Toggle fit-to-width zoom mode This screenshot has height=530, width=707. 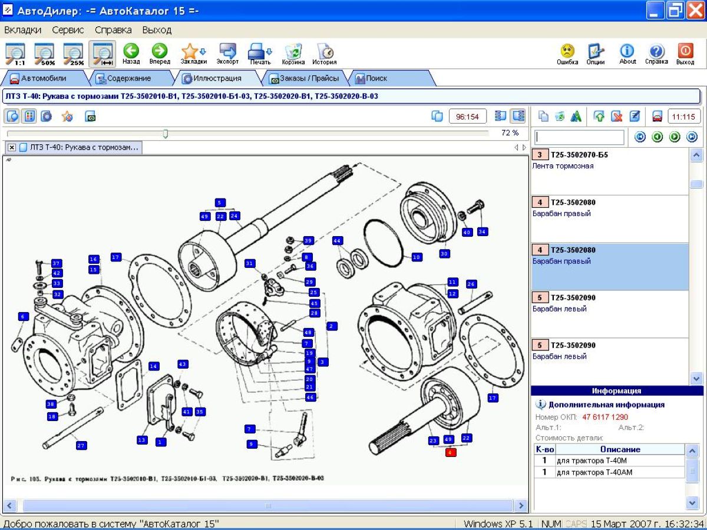(x=103, y=53)
